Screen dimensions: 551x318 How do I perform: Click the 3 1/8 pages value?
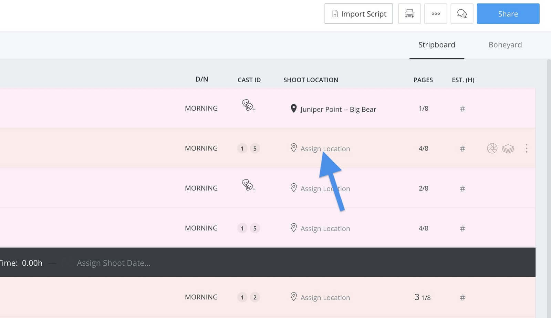coord(423,297)
